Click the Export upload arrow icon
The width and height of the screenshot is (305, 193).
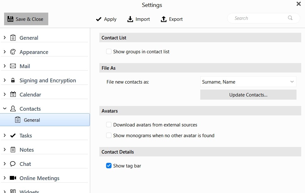click(x=164, y=19)
